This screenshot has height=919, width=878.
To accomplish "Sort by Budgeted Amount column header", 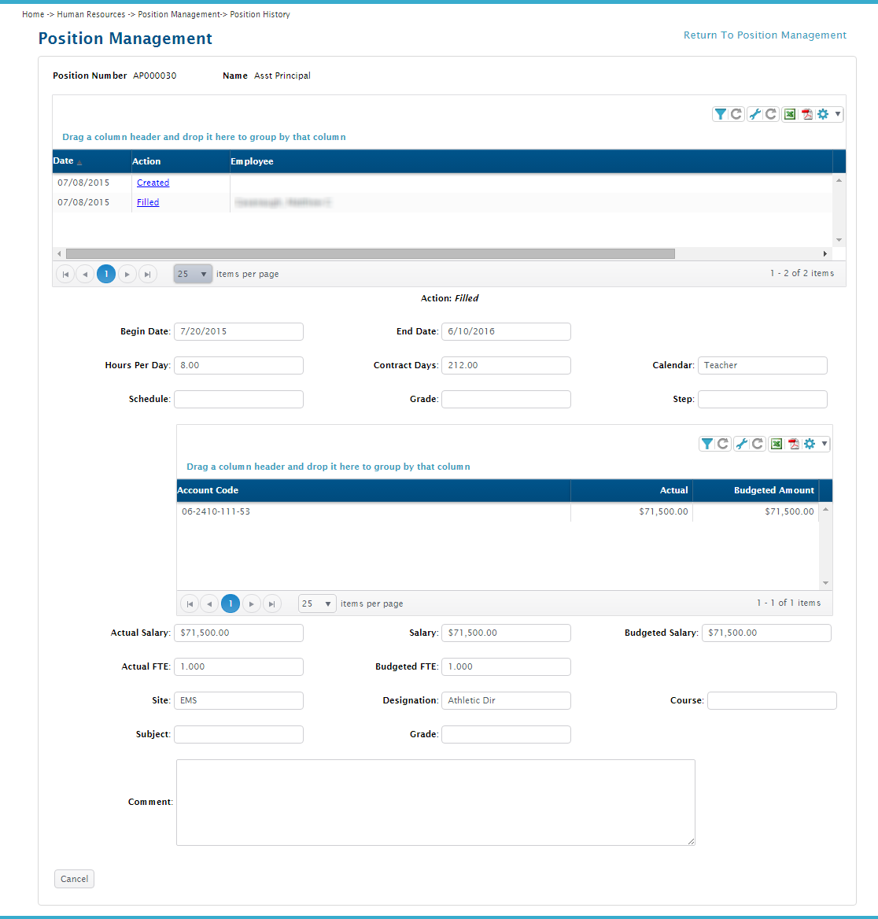I will [x=755, y=490].
